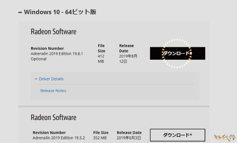Click the 412 MB file size value
237x143 pixels.
coord(101,59)
